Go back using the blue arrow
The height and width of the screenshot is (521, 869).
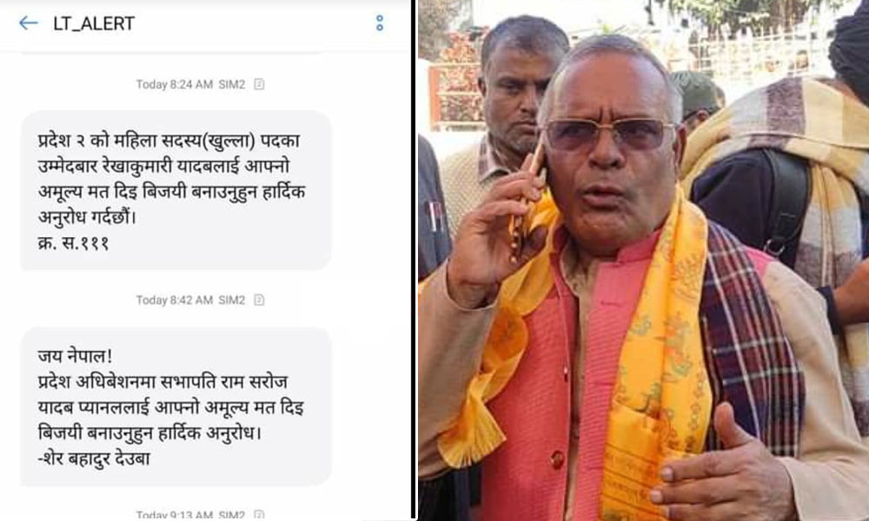click(x=29, y=23)
